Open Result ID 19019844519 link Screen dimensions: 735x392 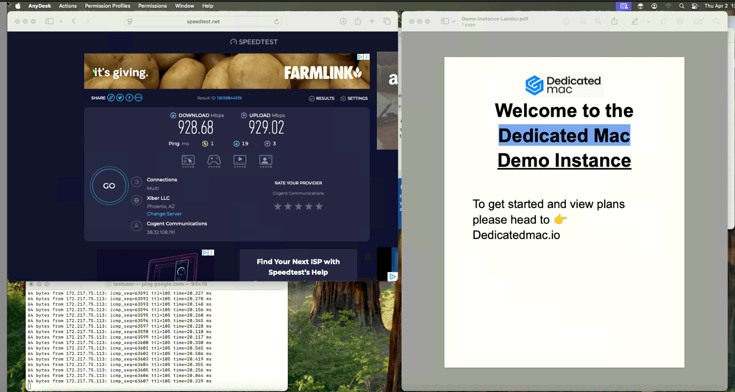229,98
